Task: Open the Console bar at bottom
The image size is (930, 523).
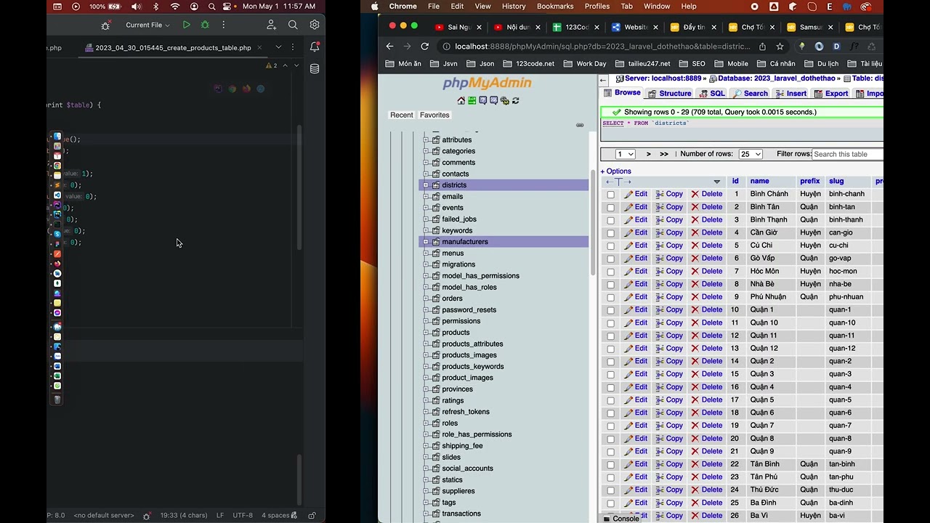Action: (620, 519)
